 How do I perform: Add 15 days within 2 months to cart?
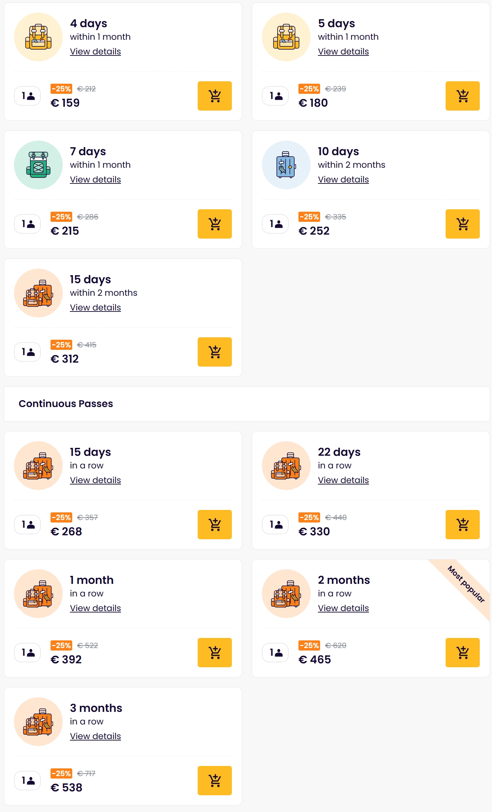[x=214, y=352]
